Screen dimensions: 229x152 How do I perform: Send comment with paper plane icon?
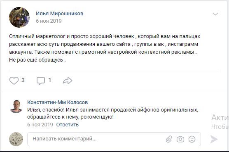coord(214,139)
